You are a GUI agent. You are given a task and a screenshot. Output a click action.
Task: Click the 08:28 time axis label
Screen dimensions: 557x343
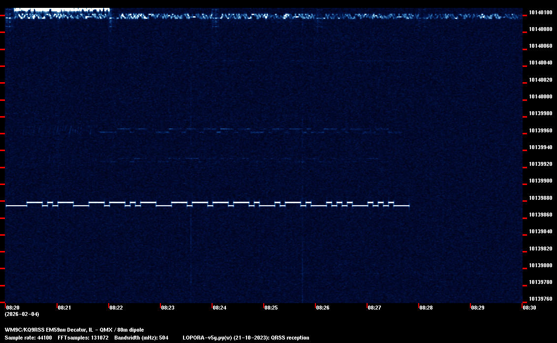[426, 308]
